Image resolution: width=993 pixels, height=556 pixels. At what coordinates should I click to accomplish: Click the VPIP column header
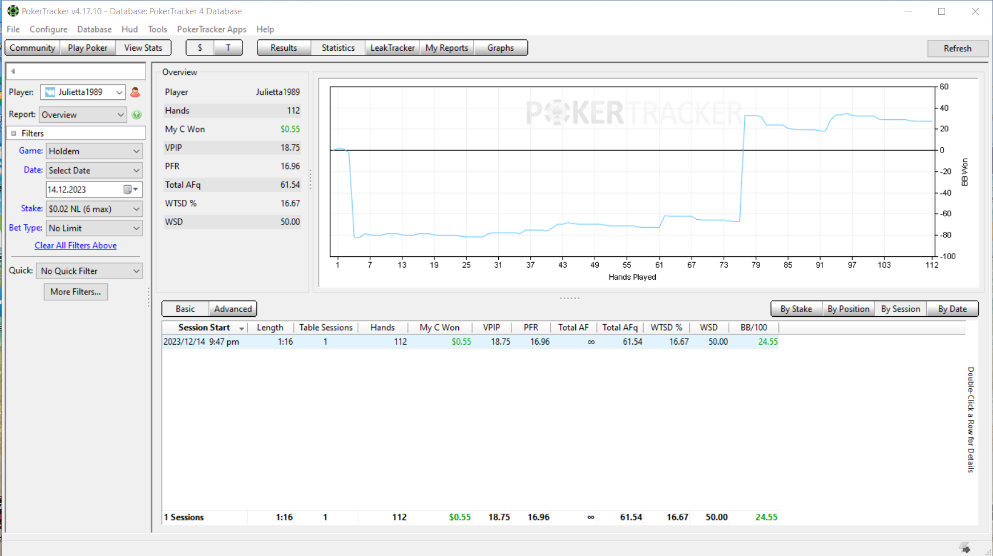(x=491, y=328)
